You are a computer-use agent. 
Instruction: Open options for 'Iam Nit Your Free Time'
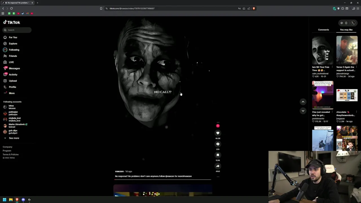click(332, 67)
